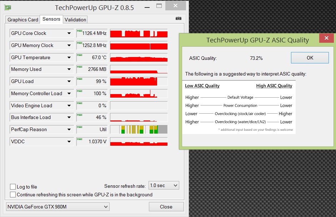Click the High ASIC Quality heading
The image size is (336, 217).
pyautogui.click(x=274, y=86)
